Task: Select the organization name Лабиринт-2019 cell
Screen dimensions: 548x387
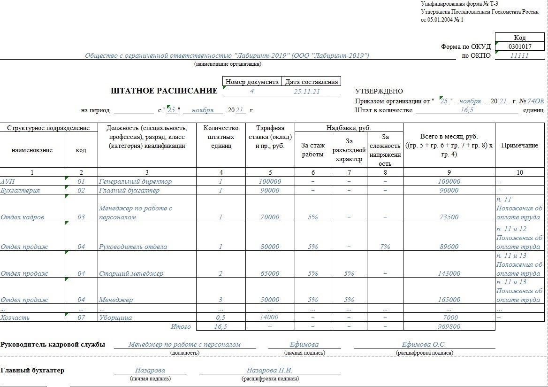Action: (x=227, y=55)
